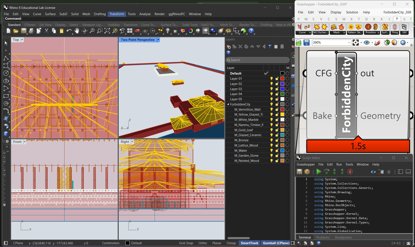415x247 pixels.
Task: Click the Open file folder icon
Action: [x=16, y=31]
